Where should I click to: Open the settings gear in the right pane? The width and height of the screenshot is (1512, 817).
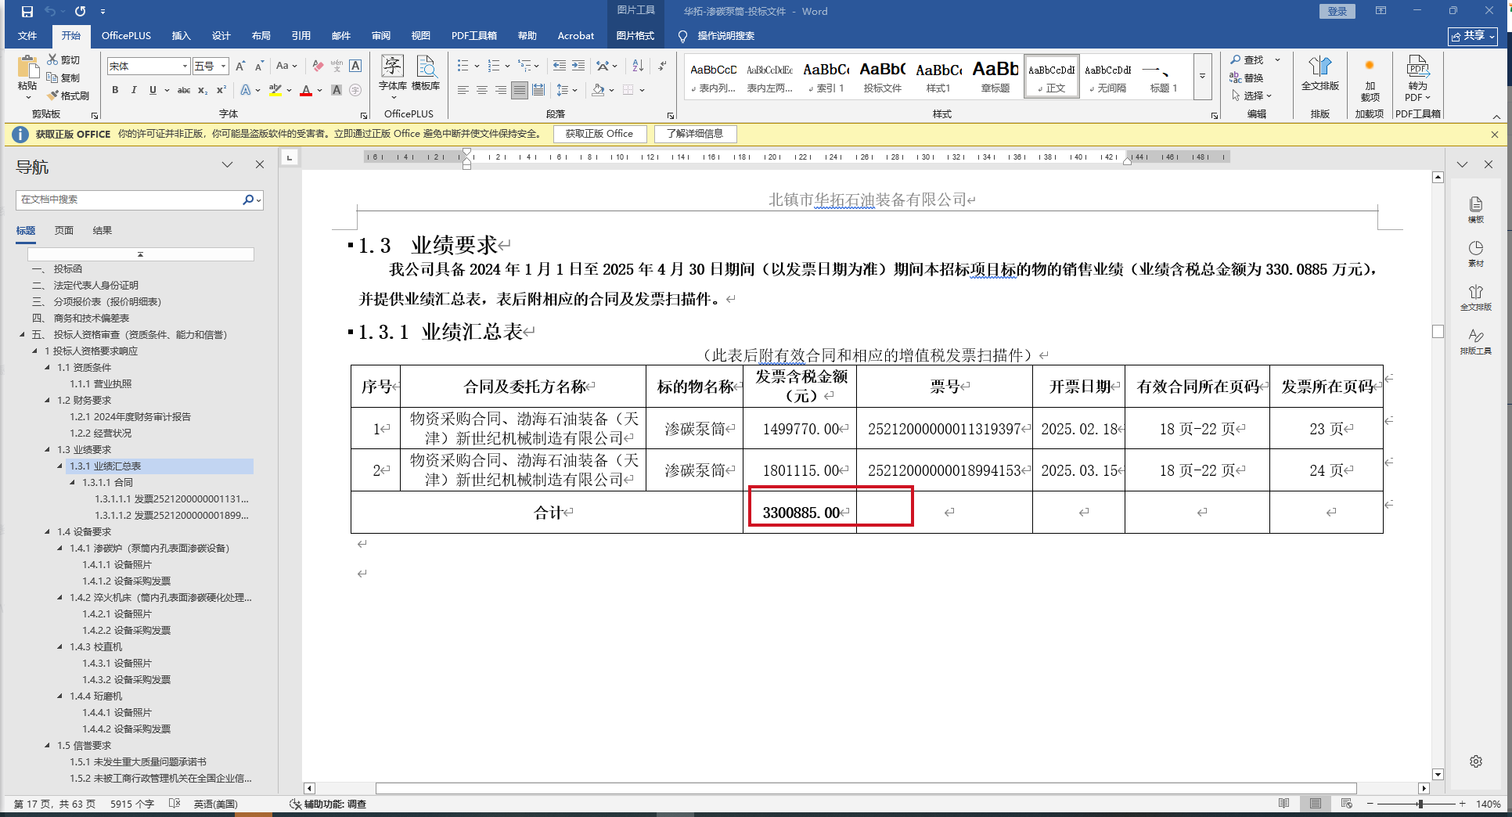tap(1476, 761)
